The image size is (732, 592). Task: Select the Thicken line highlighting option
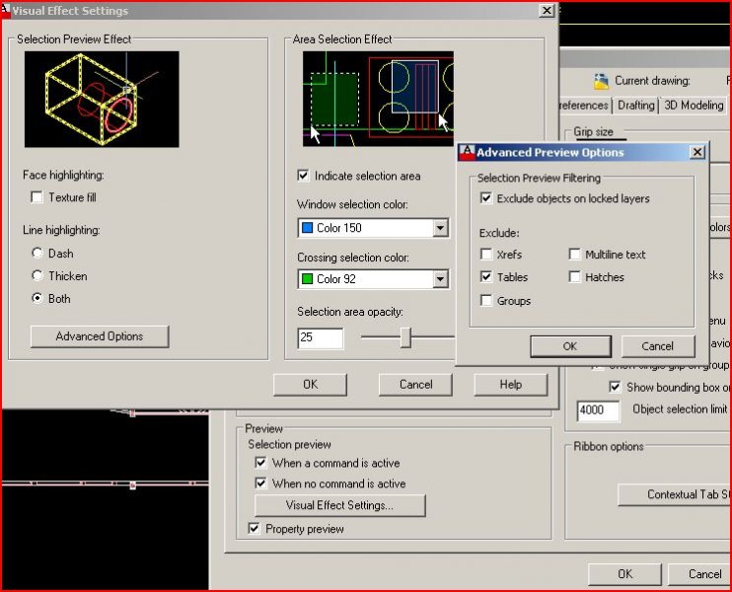click(x=37, y=276)
